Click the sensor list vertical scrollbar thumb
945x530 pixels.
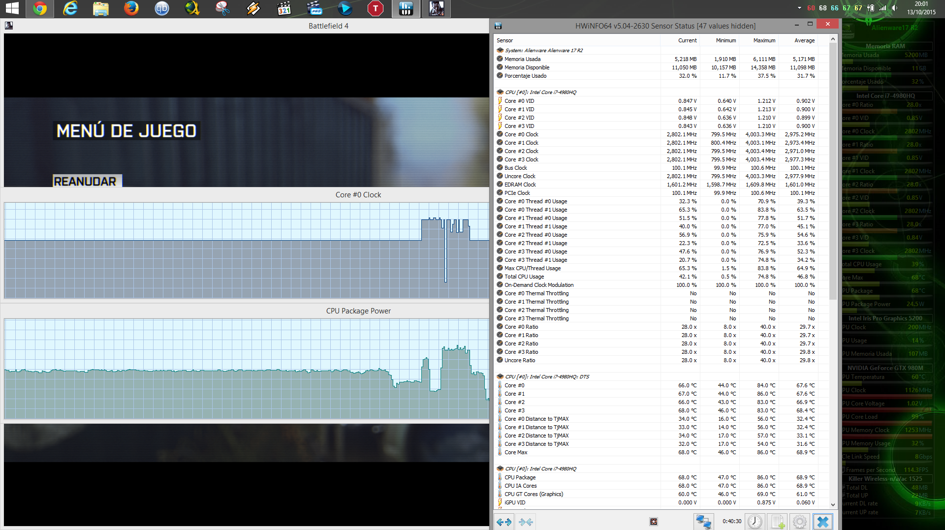coord(833,171)
